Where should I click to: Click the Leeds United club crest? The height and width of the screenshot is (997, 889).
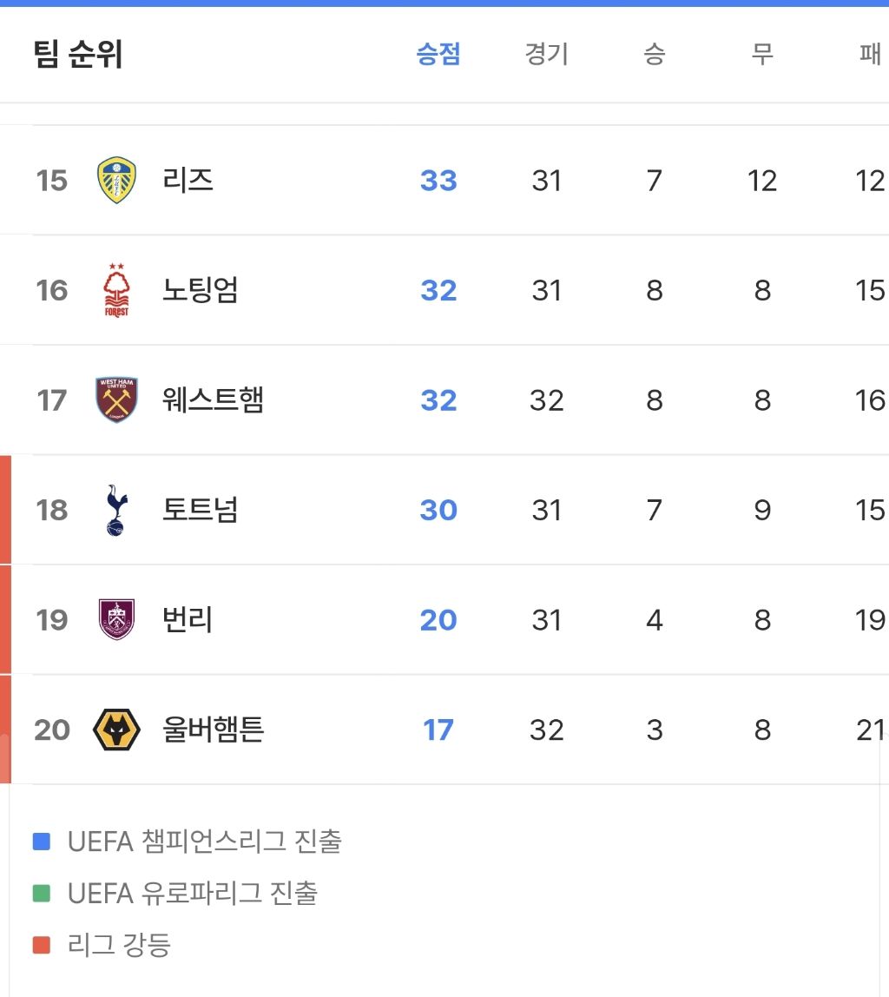(x=117, y=179)
